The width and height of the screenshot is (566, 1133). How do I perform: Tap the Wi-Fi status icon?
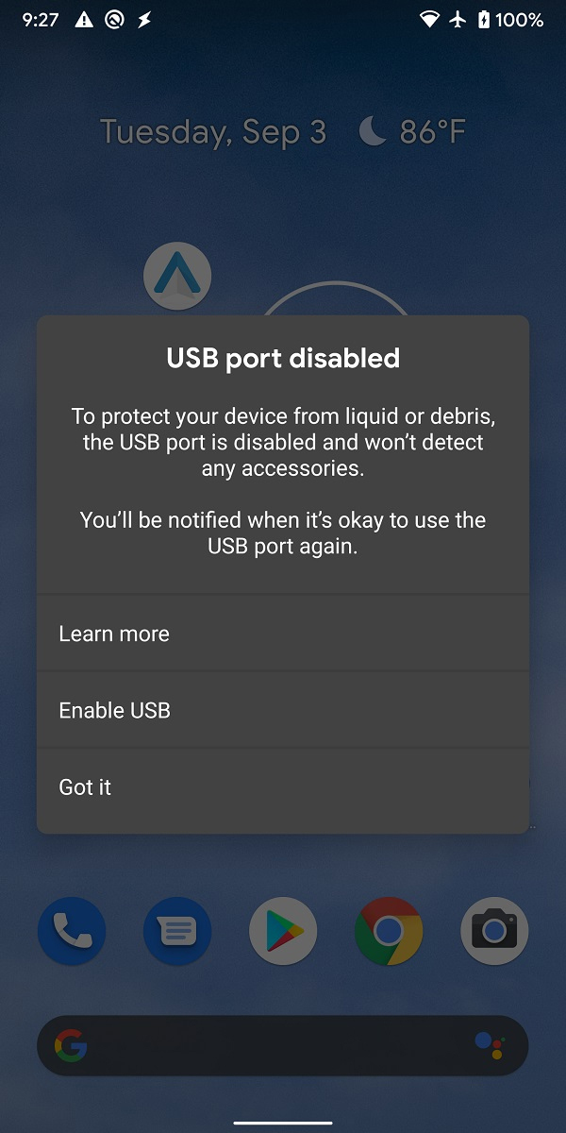tap(430, 20)
